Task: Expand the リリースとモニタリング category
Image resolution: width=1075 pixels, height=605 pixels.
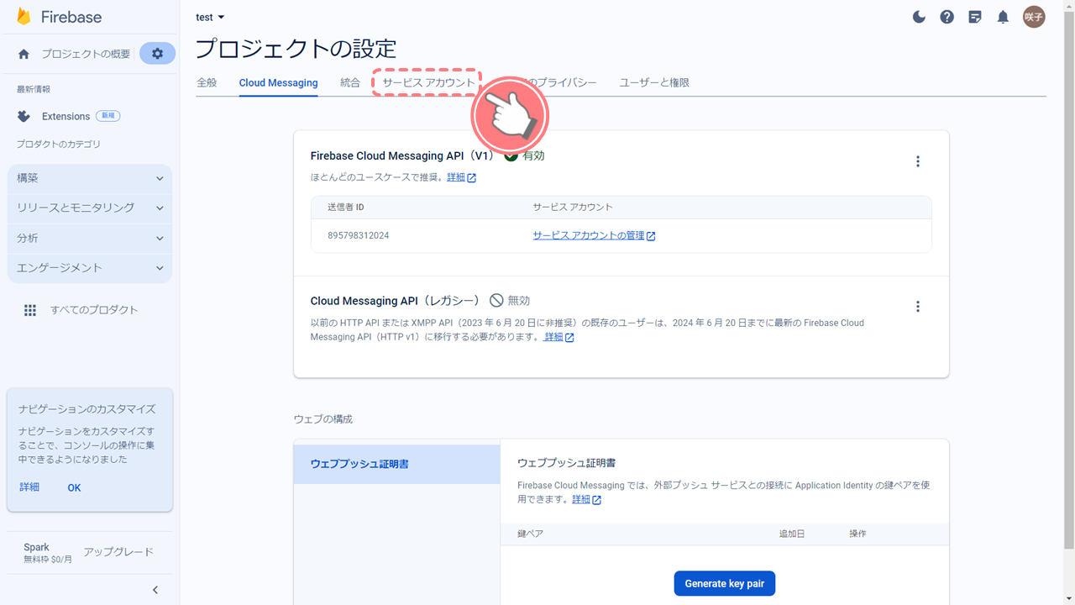Action: point(89,208)
